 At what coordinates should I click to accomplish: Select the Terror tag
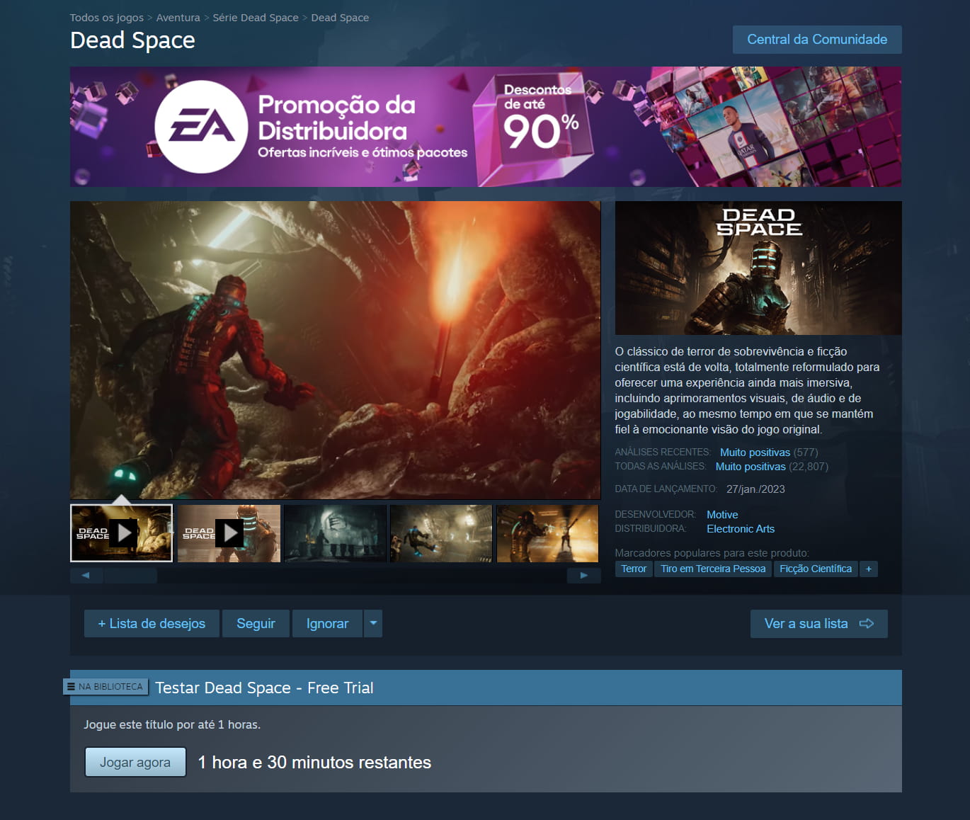tap(634, 569)
